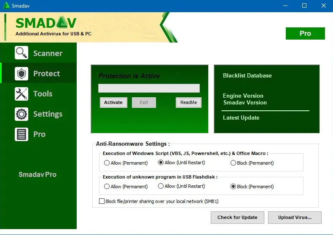The height and width of the screenshot is (235, 333).
Task: Click the Protection is Active text
Action: [x=129, y=76]
